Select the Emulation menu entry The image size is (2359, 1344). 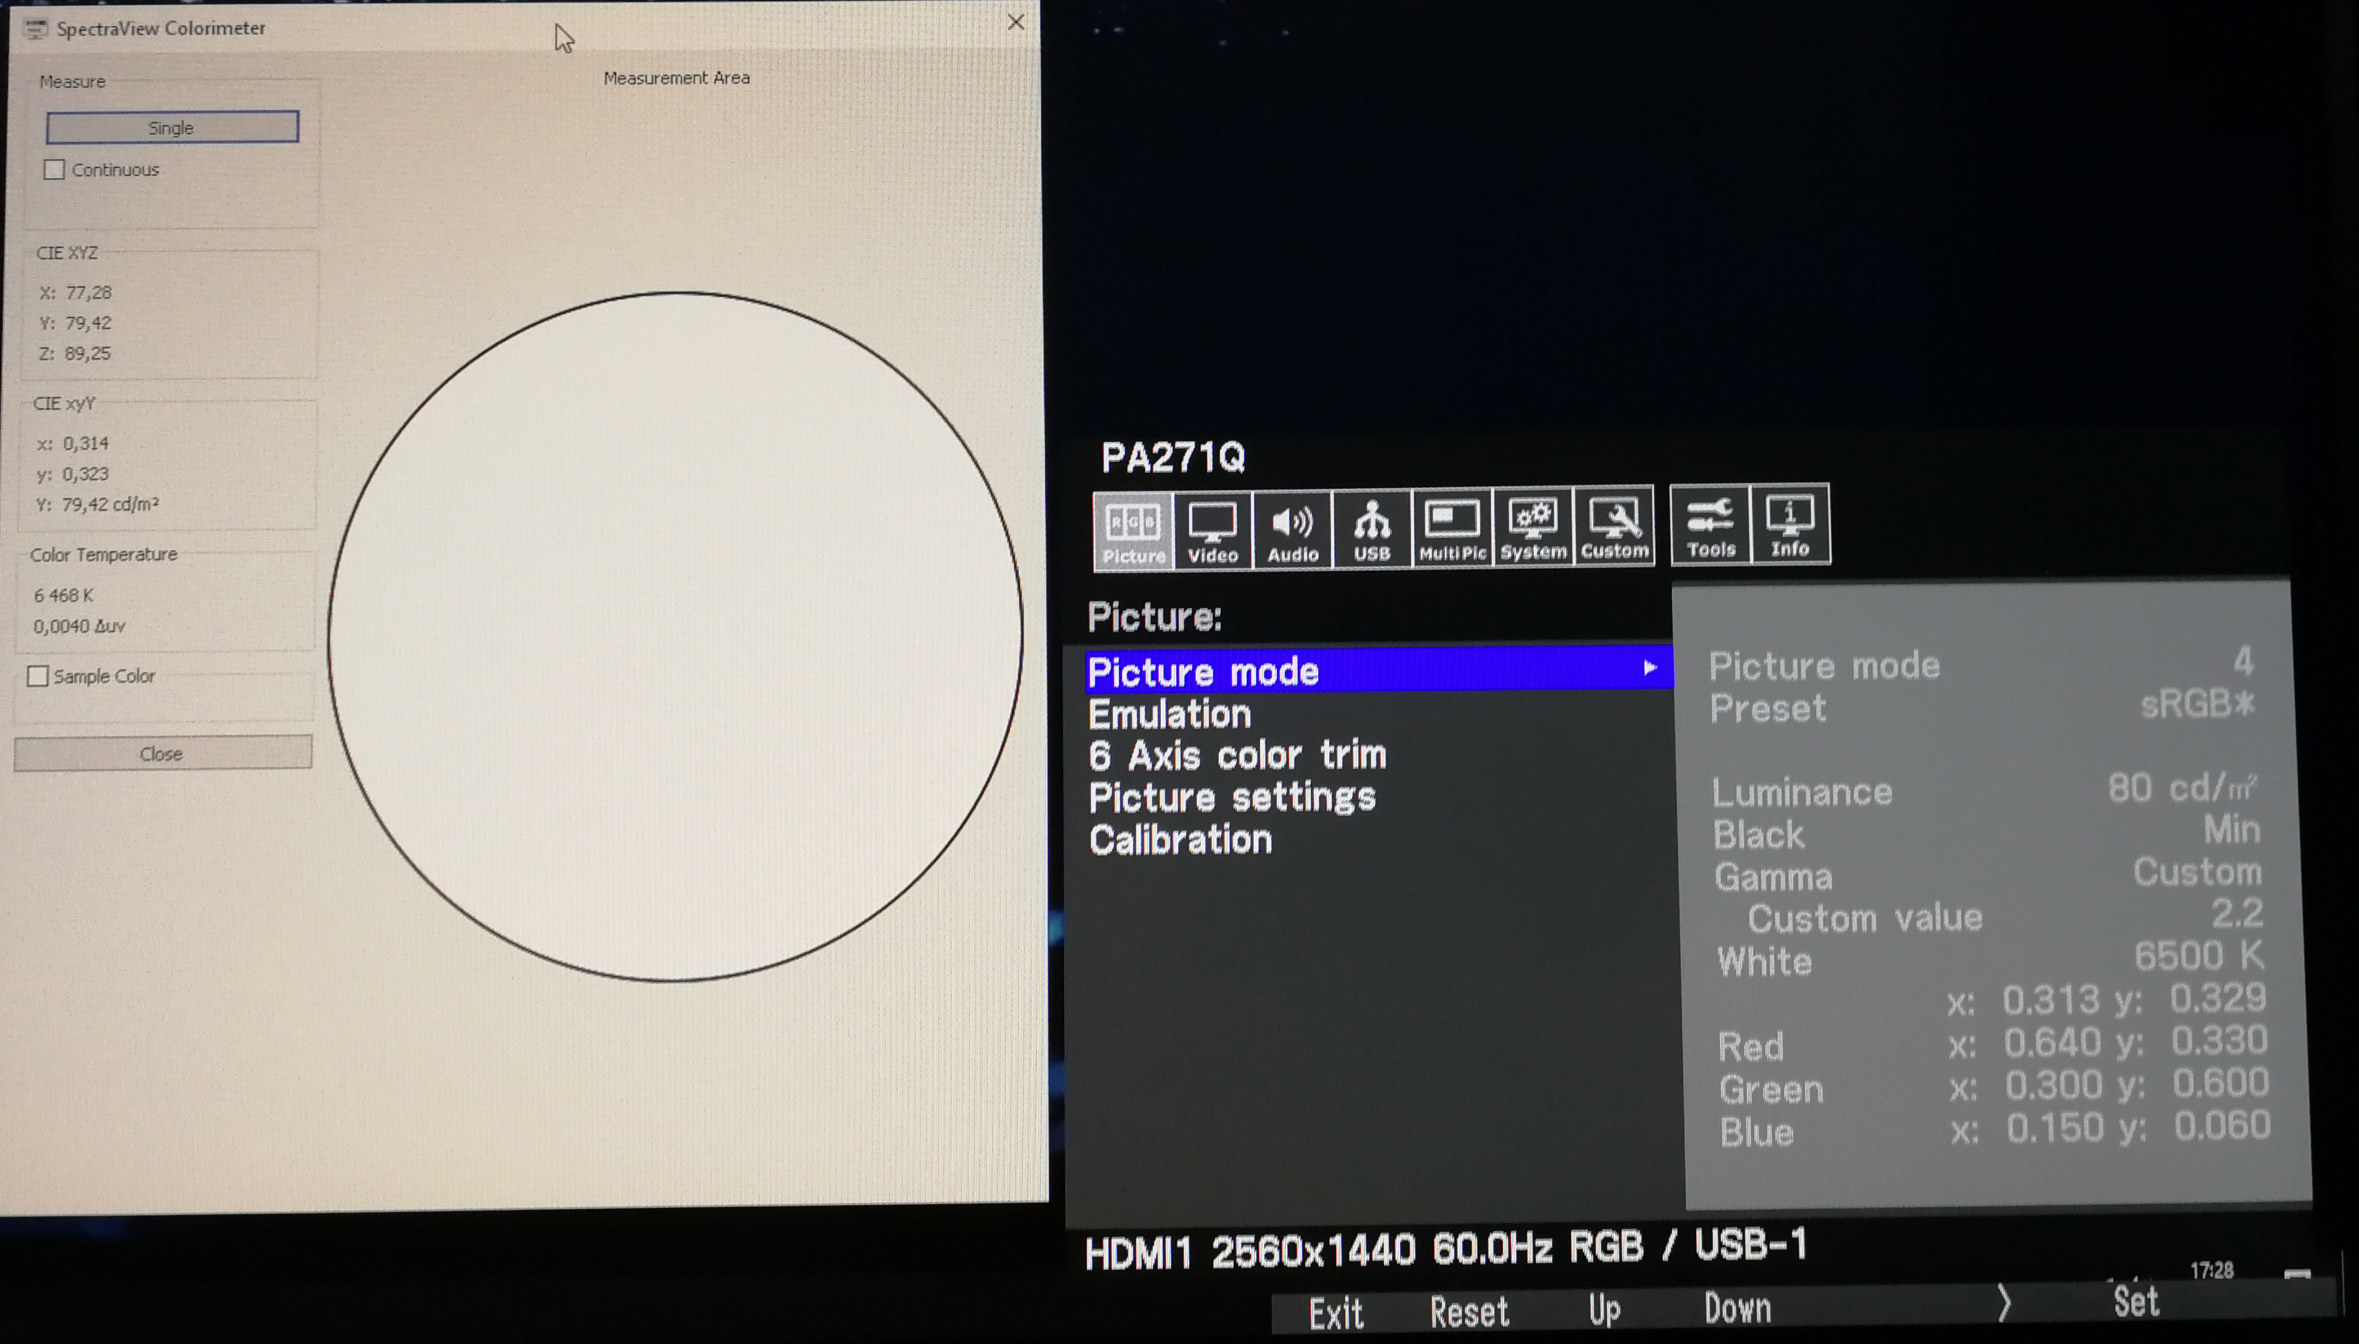point(1169,715)
